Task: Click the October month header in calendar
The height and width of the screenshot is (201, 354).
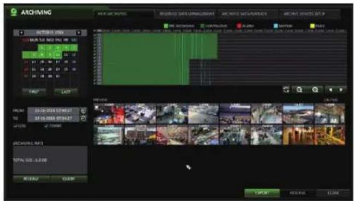Action: point(50,33)
